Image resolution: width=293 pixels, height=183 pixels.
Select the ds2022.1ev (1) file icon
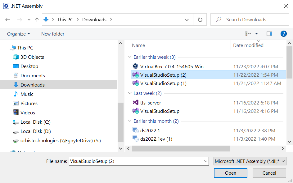coord(135,138)
